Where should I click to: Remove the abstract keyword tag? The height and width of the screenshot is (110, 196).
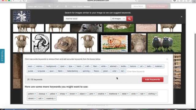[x=114, y=66]
